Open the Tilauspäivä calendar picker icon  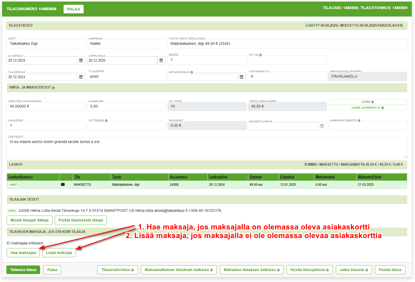coord(81,77)
